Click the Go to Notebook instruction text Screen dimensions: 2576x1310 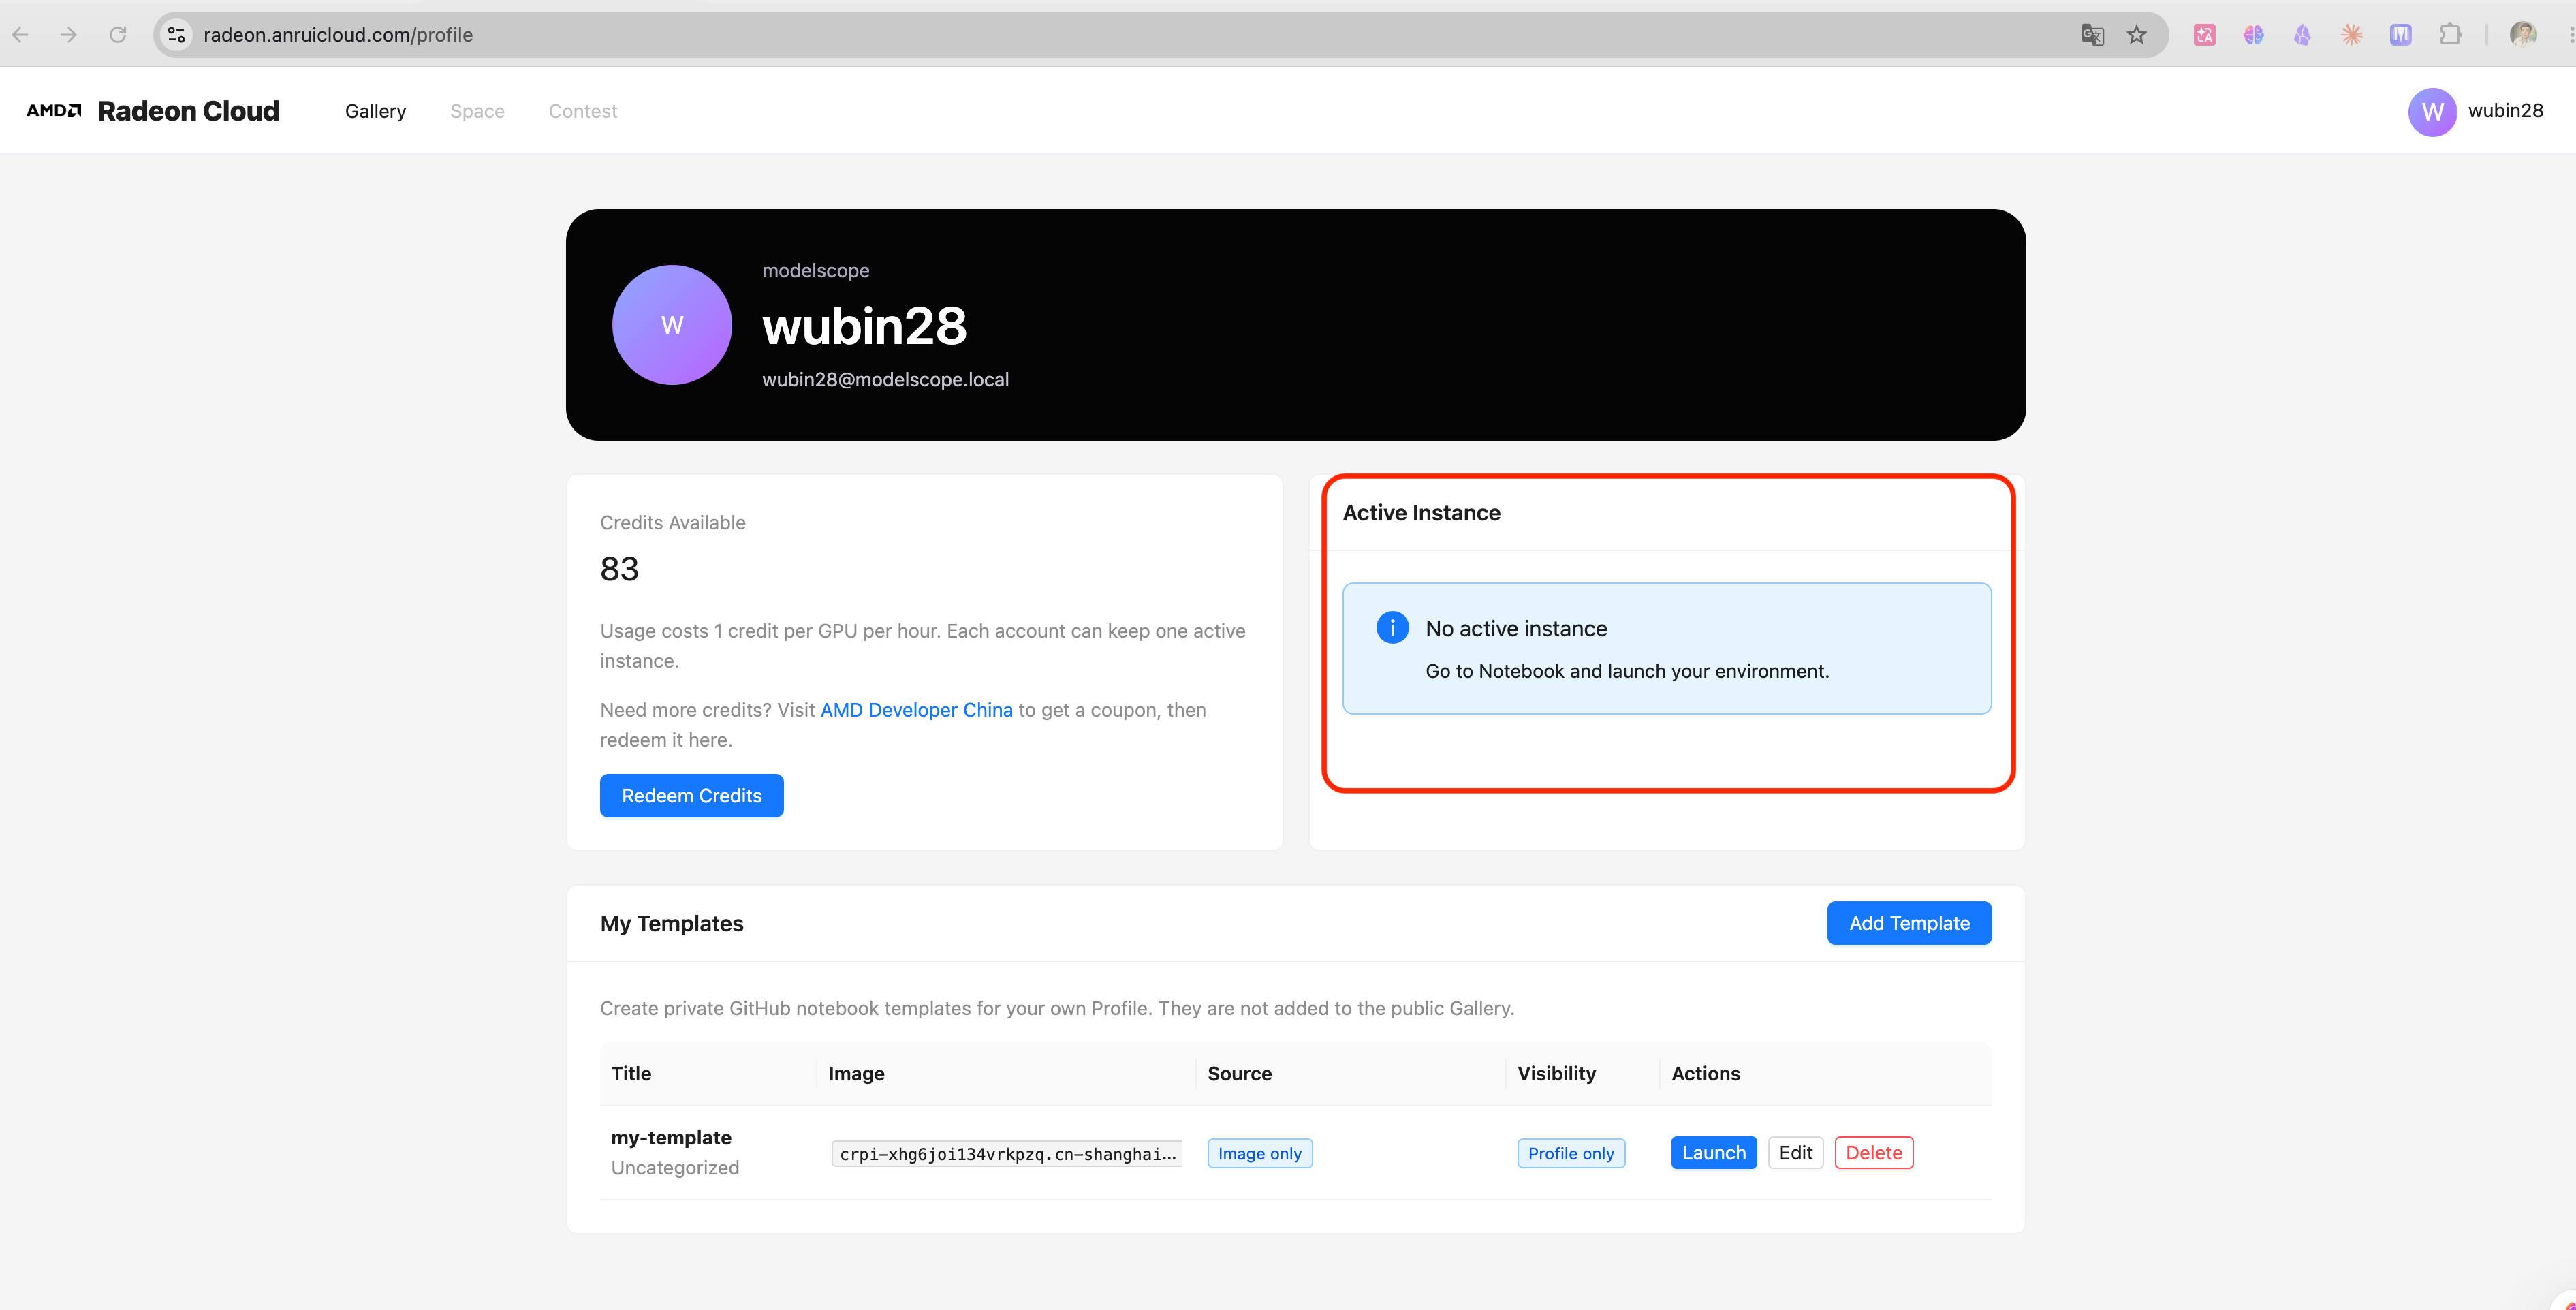[1627, 671]
